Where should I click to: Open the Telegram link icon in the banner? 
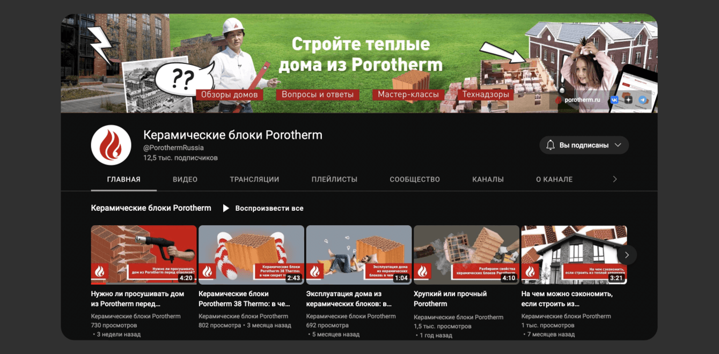click(x=642, y=100)
